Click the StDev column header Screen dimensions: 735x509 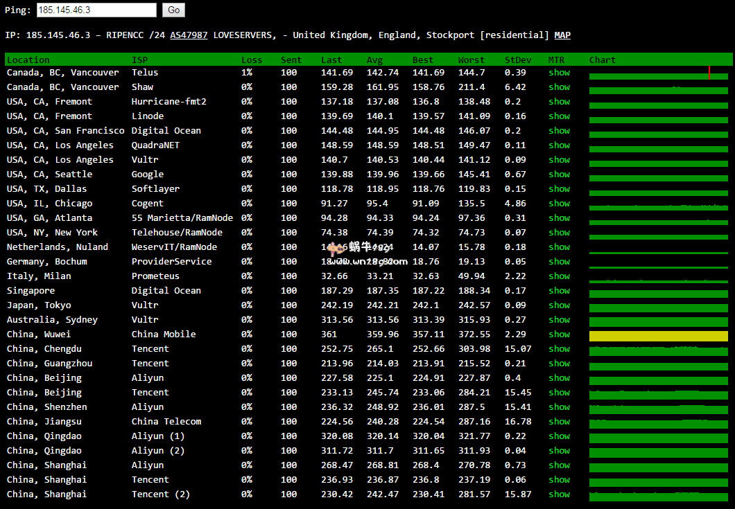point(518,60)
